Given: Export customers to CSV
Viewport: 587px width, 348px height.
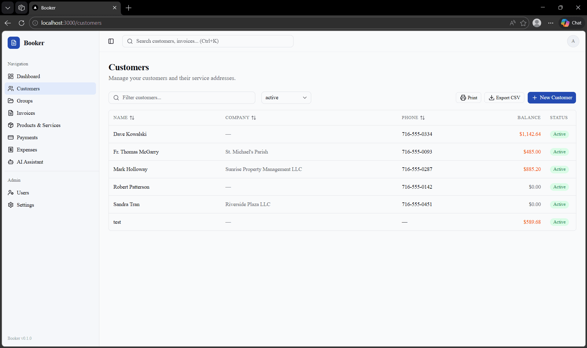Looking at the screenshot, I should (504, 97).
